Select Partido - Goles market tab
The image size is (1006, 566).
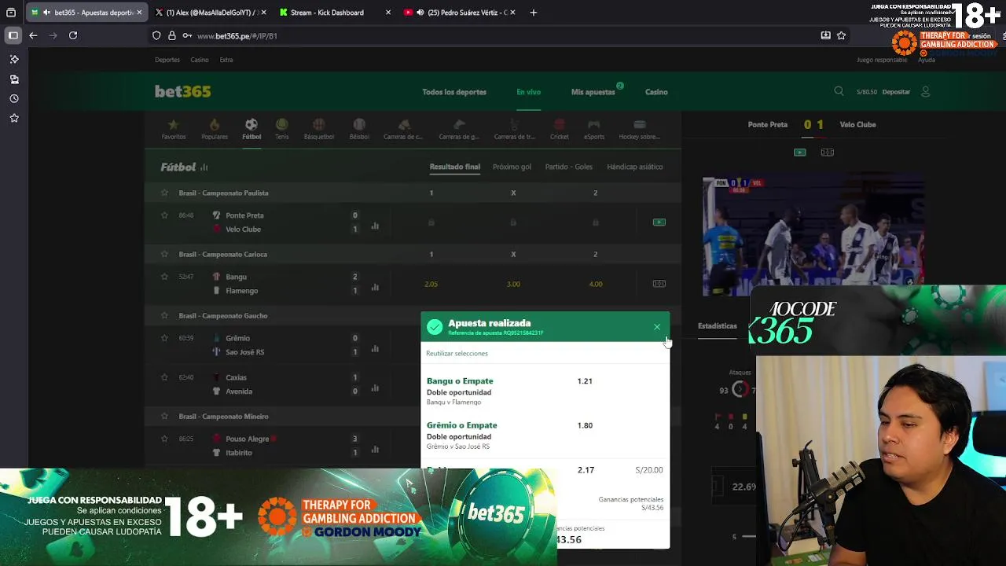pos(569,167)
